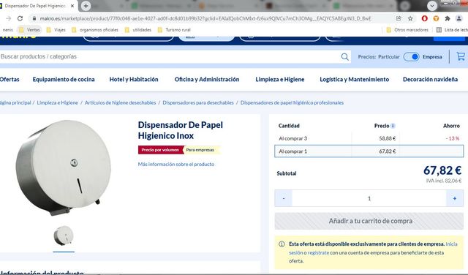Screen dimensions: 468x275
Task: Select the Al comprar 3 price row
Action: point(369,138)
